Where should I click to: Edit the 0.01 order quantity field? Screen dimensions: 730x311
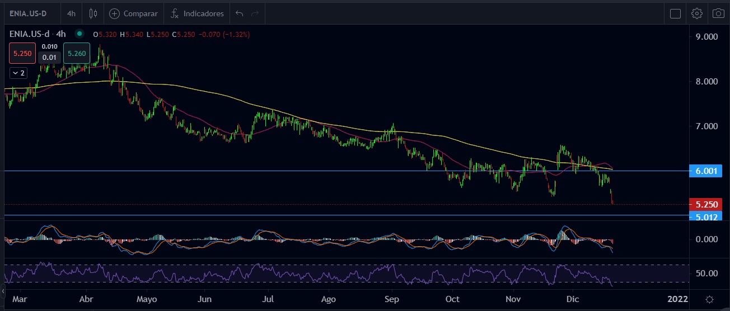point(49,57)
